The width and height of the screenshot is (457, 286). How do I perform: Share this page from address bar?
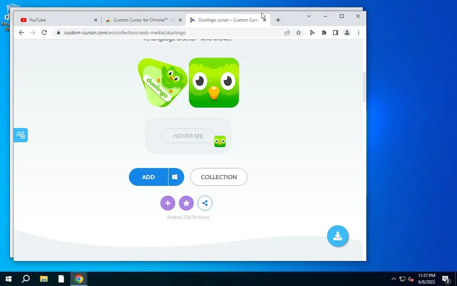pos(287,33)
